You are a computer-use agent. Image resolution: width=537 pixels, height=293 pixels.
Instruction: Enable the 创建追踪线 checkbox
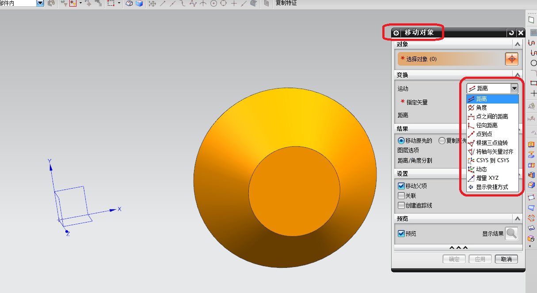401,205
